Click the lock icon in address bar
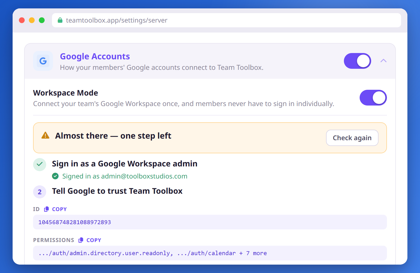The height and width of the screenshot is (273, 420). pyautogui.click(x=60, y=20)
